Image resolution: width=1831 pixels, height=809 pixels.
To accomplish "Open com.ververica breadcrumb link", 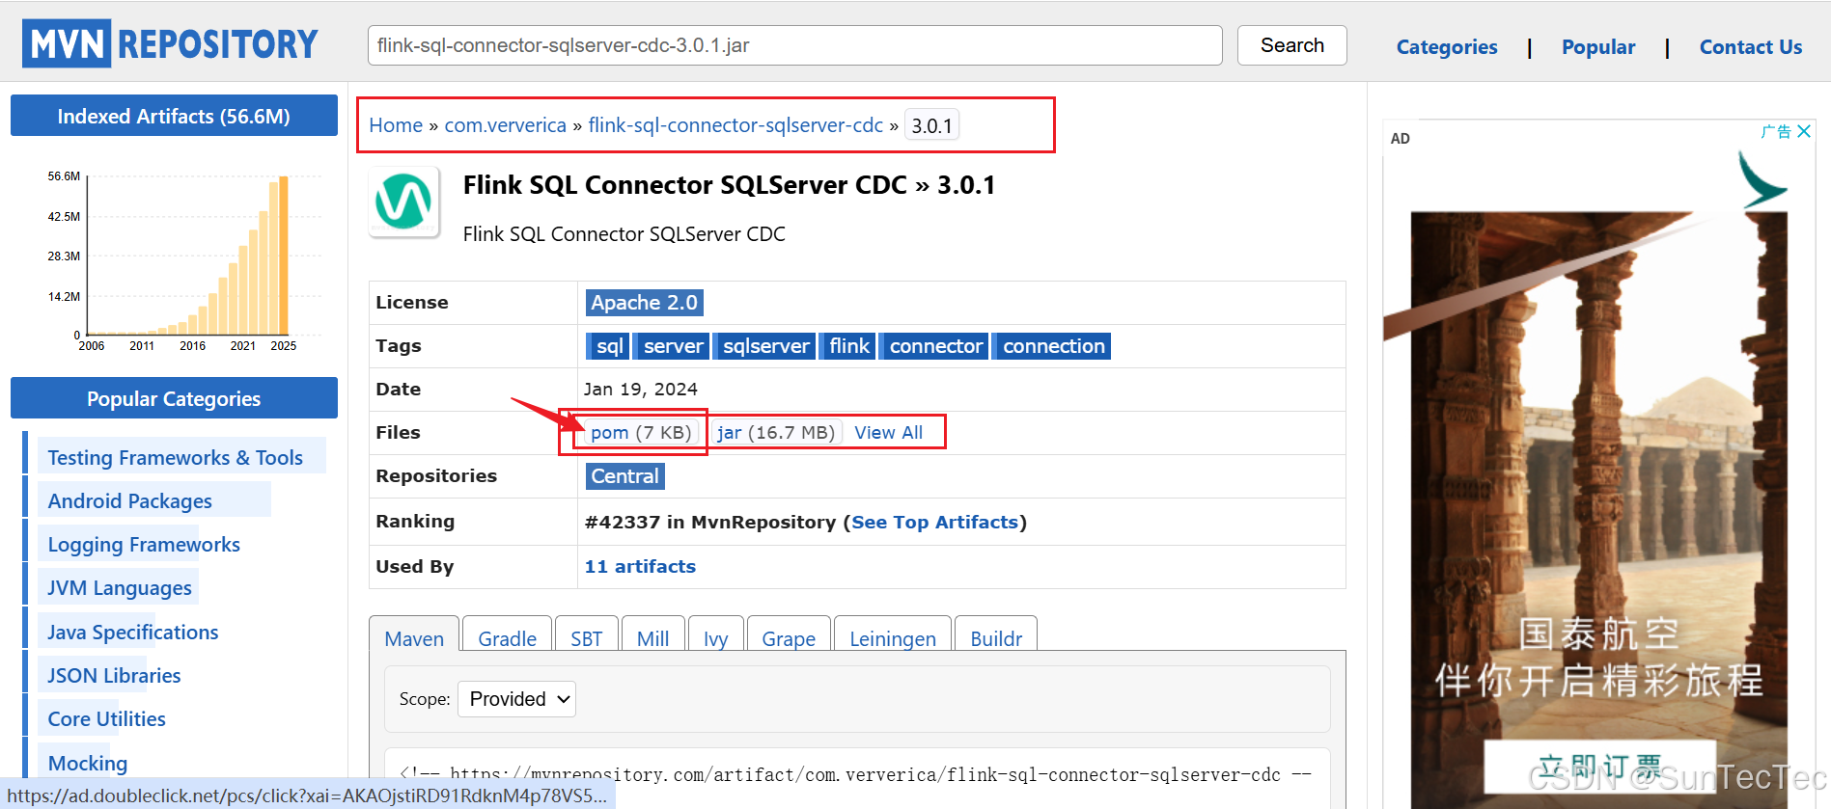I will pyautogui.click(x=505, y=125).
